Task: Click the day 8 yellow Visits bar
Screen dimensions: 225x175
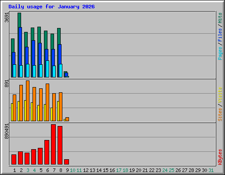Action: point(58,111)
